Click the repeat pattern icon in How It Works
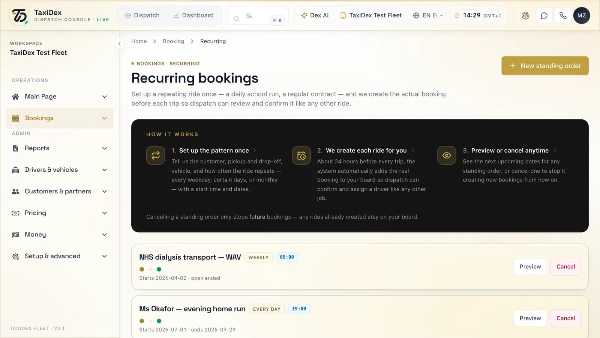The height and width of the screenshot is (338, 600). point(156,155)
